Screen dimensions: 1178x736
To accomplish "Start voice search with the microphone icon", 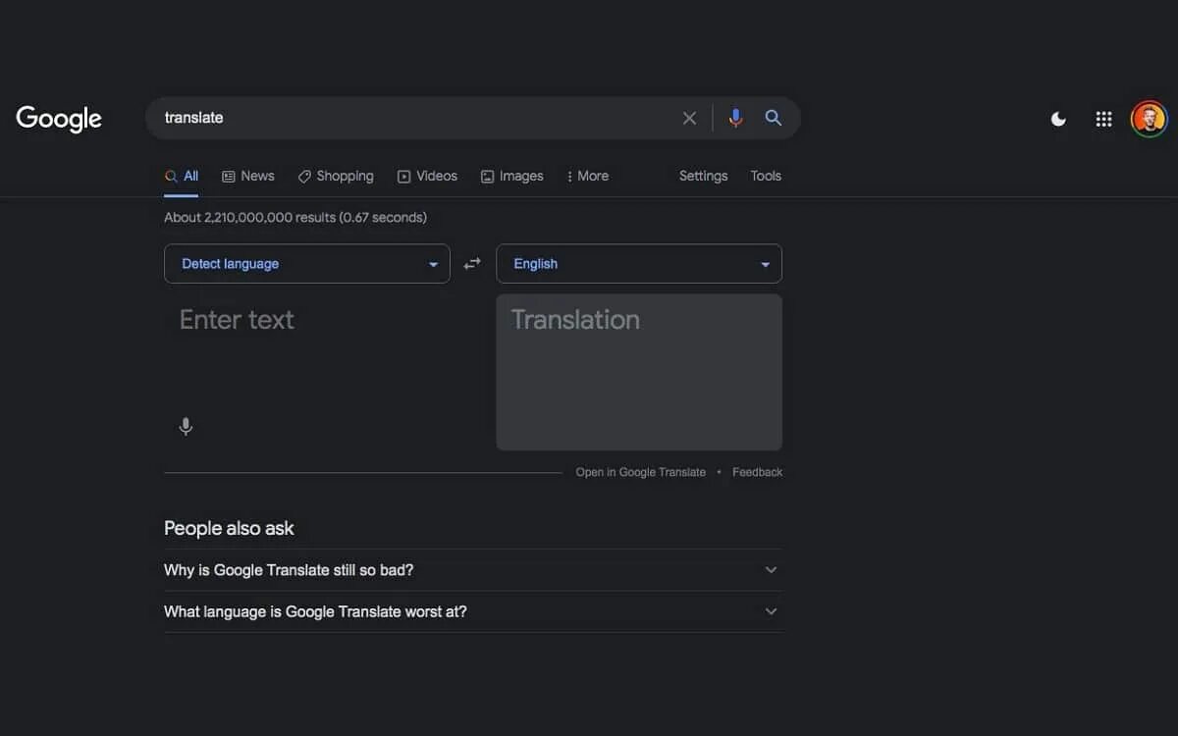I will 735,118.
